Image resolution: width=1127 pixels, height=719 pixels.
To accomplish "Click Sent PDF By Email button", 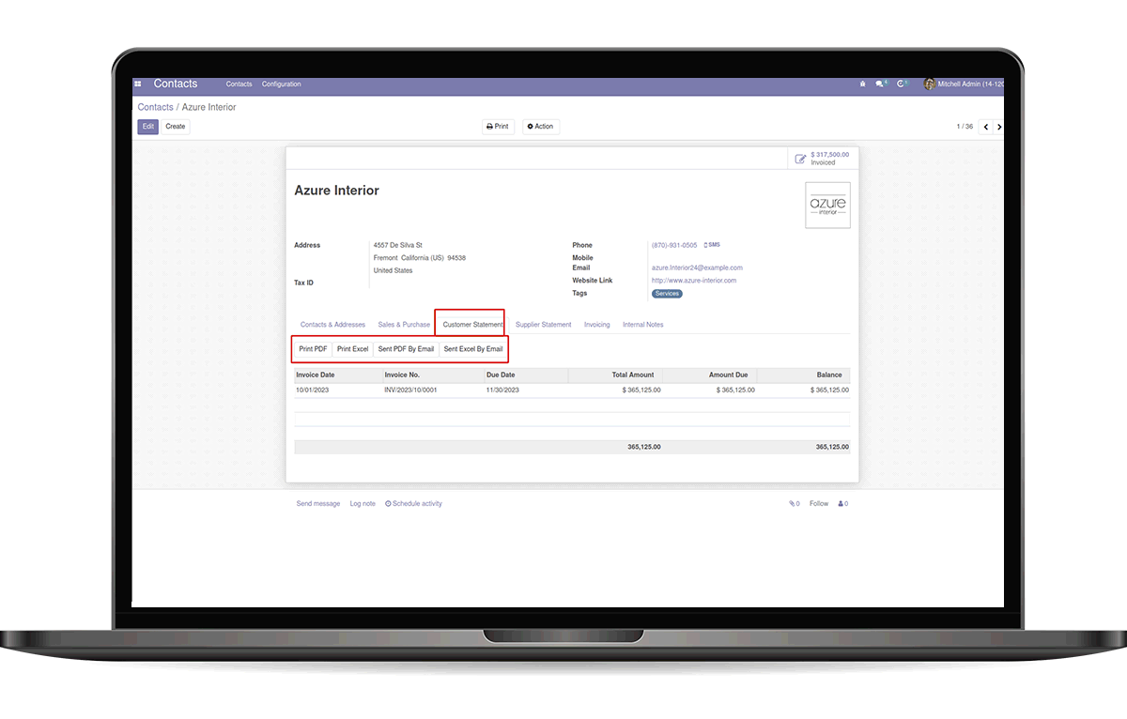I will (x=406, y=349).
